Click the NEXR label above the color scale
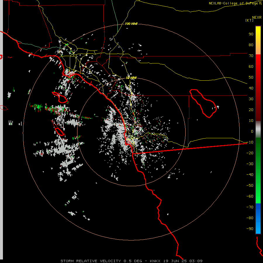Screen dimensions: 263x263 tap(257, 18)
